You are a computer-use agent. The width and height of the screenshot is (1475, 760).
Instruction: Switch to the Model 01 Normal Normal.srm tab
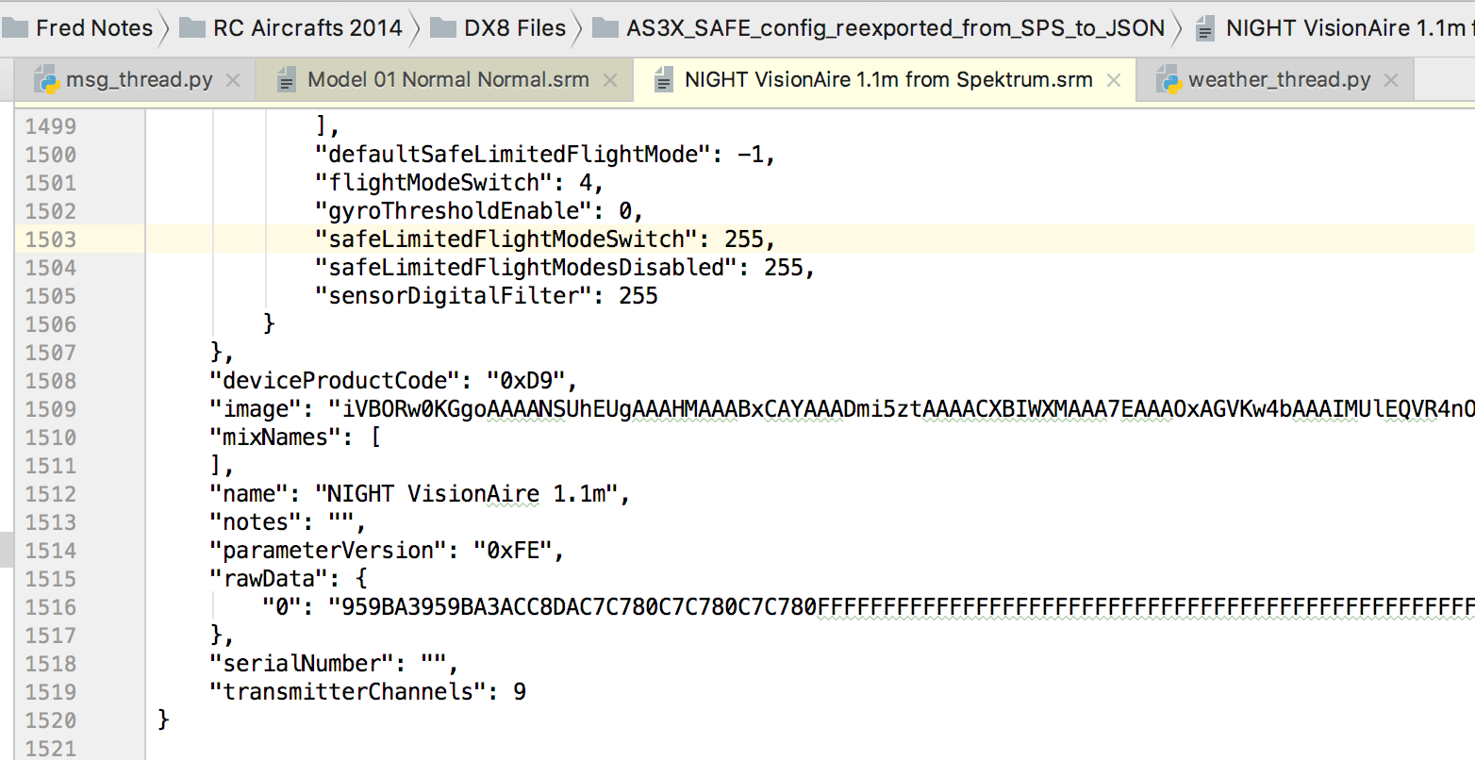pos(448,80)
